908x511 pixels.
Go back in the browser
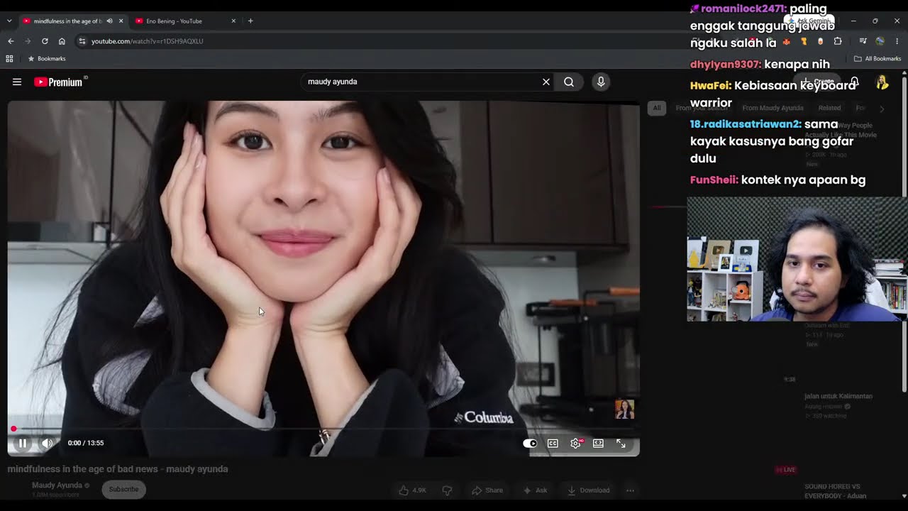(x=11, y=41)
